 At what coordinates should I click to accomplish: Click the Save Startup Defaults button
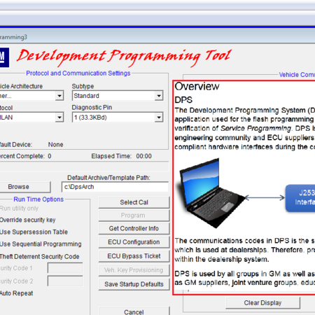(x=134, y=284)
